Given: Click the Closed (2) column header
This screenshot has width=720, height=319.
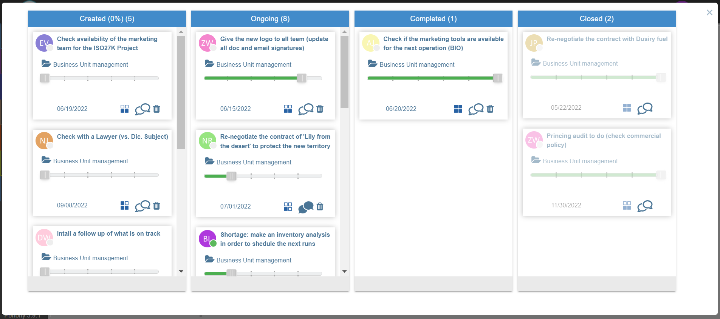Looking at the screenshot, I should [x=596, y=19].
